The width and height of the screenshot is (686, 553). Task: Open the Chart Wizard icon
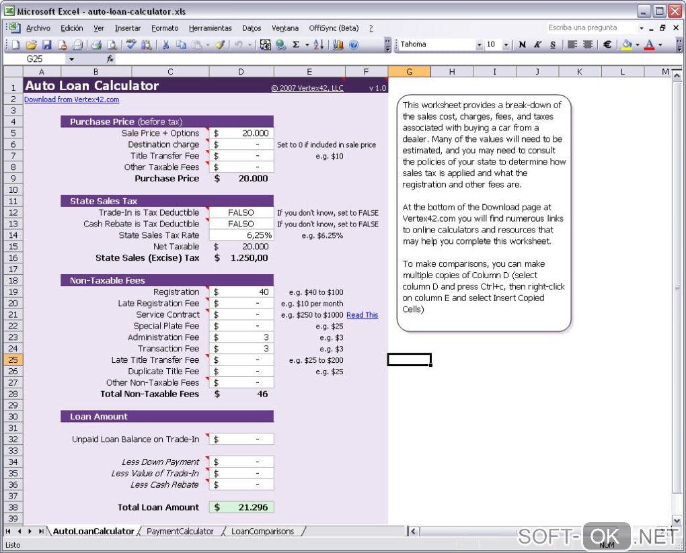pos(338,44)
